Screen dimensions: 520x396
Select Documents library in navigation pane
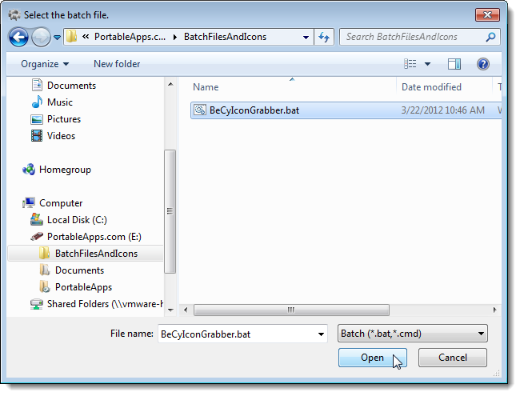coord(63,86)
